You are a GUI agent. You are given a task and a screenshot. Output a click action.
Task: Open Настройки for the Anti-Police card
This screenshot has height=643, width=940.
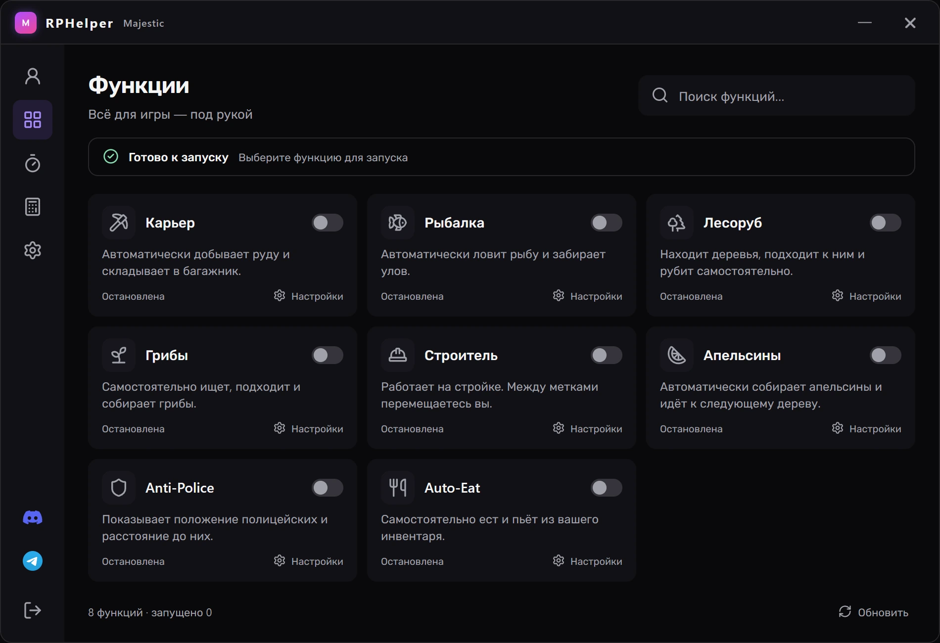(308, 561)
